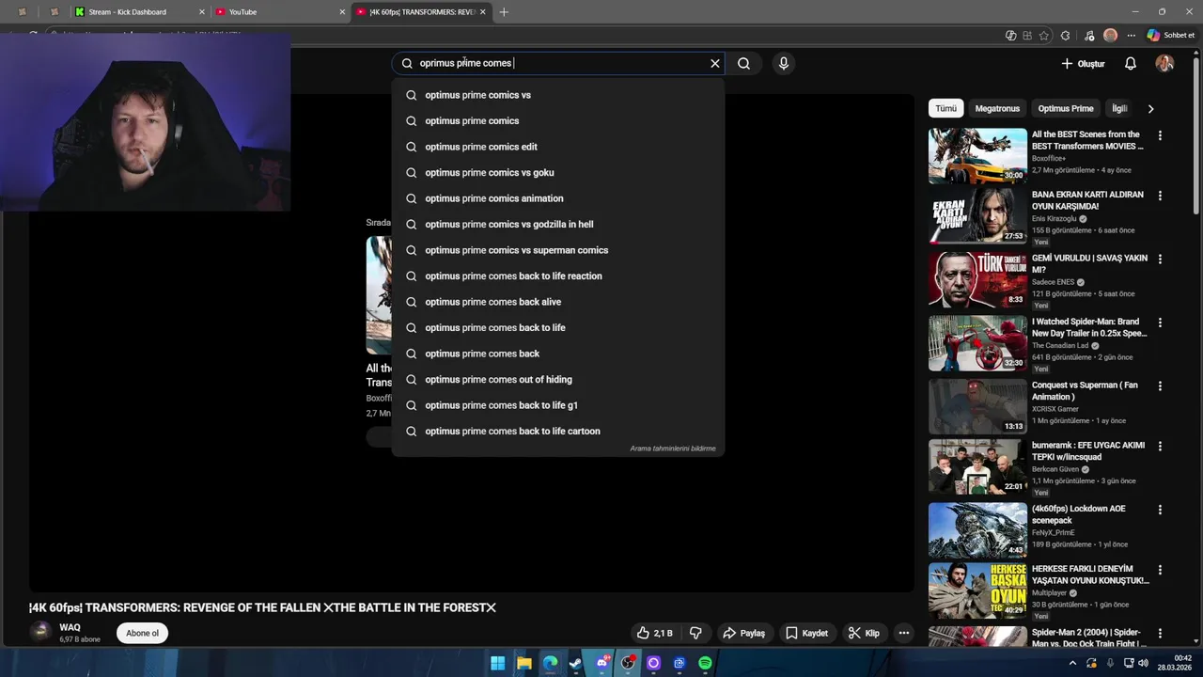Pick "optimus prime comics vs superman comics"
This screenshot has height=677, width=1203.
(x=558, y=250)
